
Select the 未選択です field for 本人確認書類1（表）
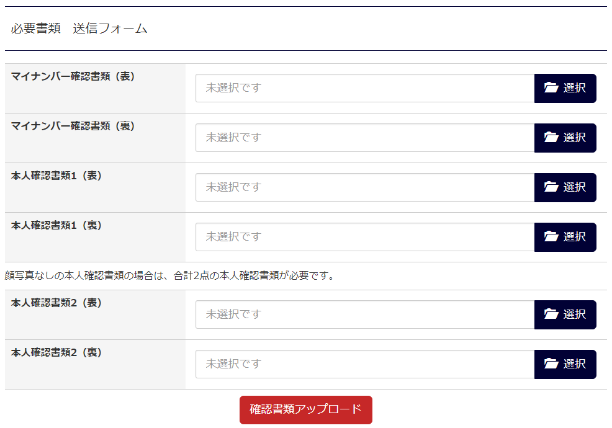[x=360, y=187]
